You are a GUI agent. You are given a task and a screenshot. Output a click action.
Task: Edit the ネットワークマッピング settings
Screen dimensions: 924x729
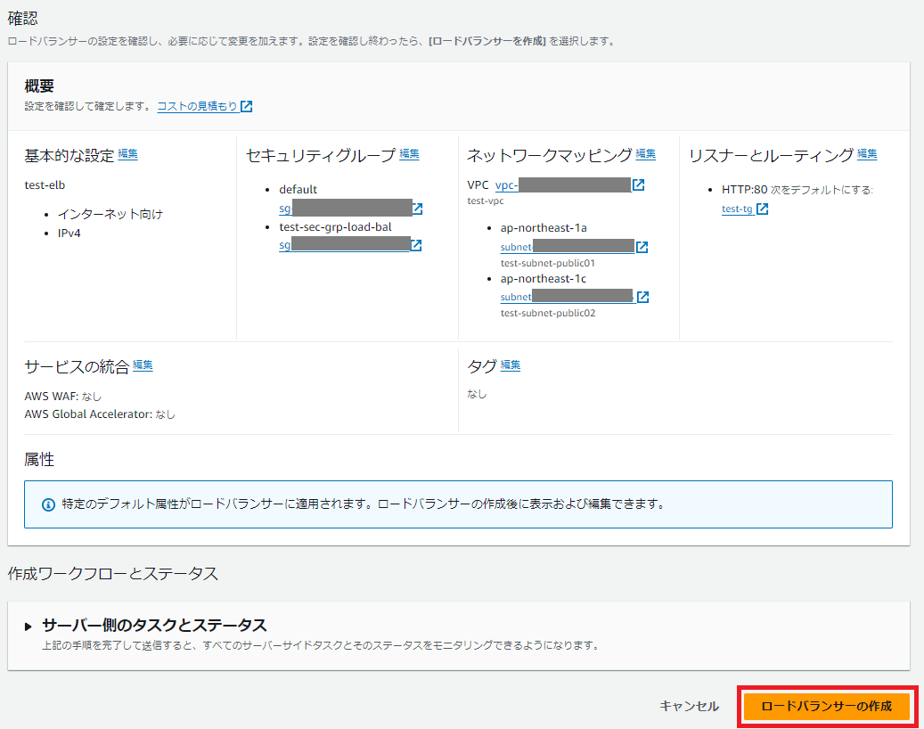646,154
